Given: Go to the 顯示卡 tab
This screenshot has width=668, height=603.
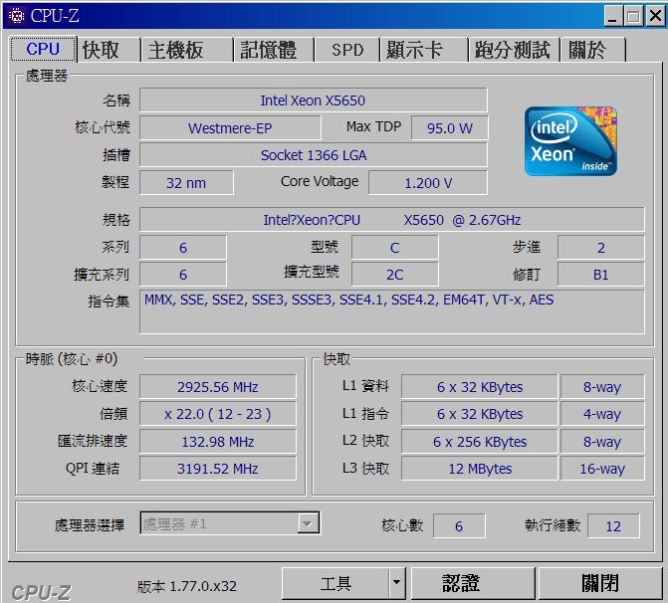Looking at the screenshot, I should pyautogui.click(x=423, y=50).
